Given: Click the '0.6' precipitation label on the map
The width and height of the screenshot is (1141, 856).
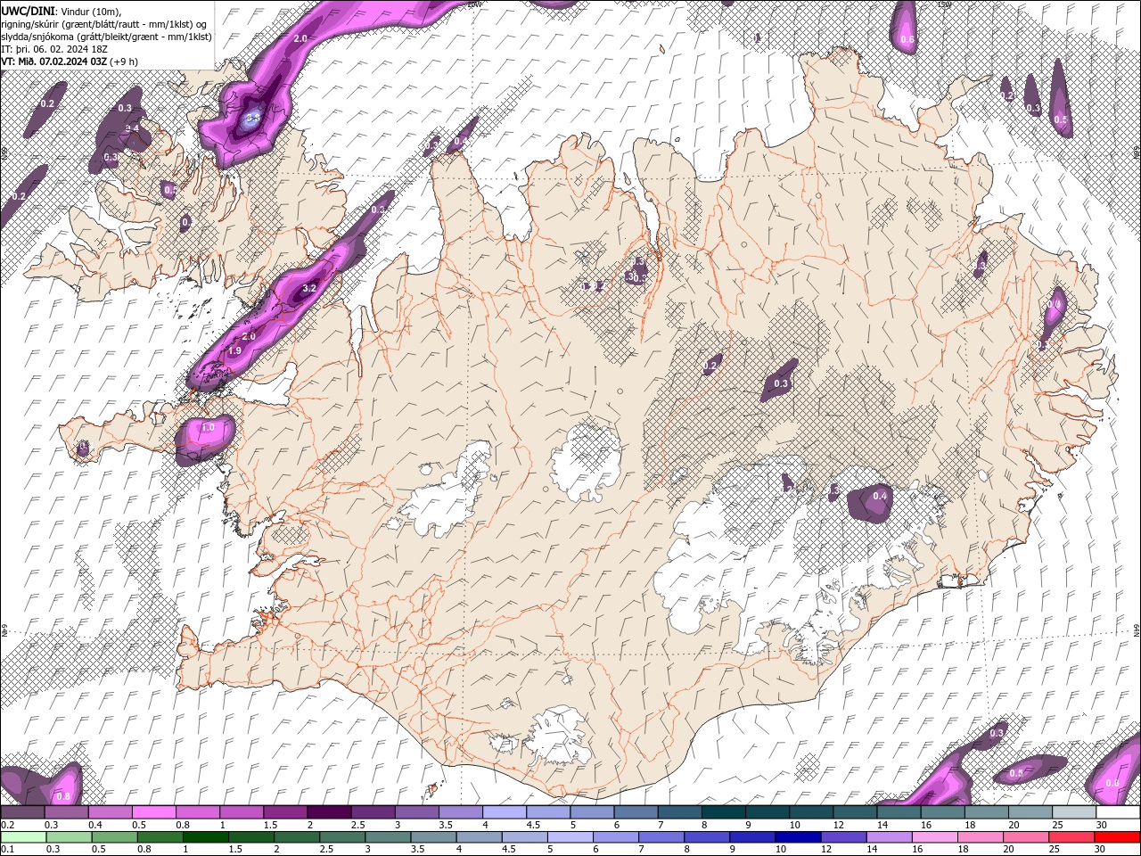Looking at the screenshot, I should (907, 39).
